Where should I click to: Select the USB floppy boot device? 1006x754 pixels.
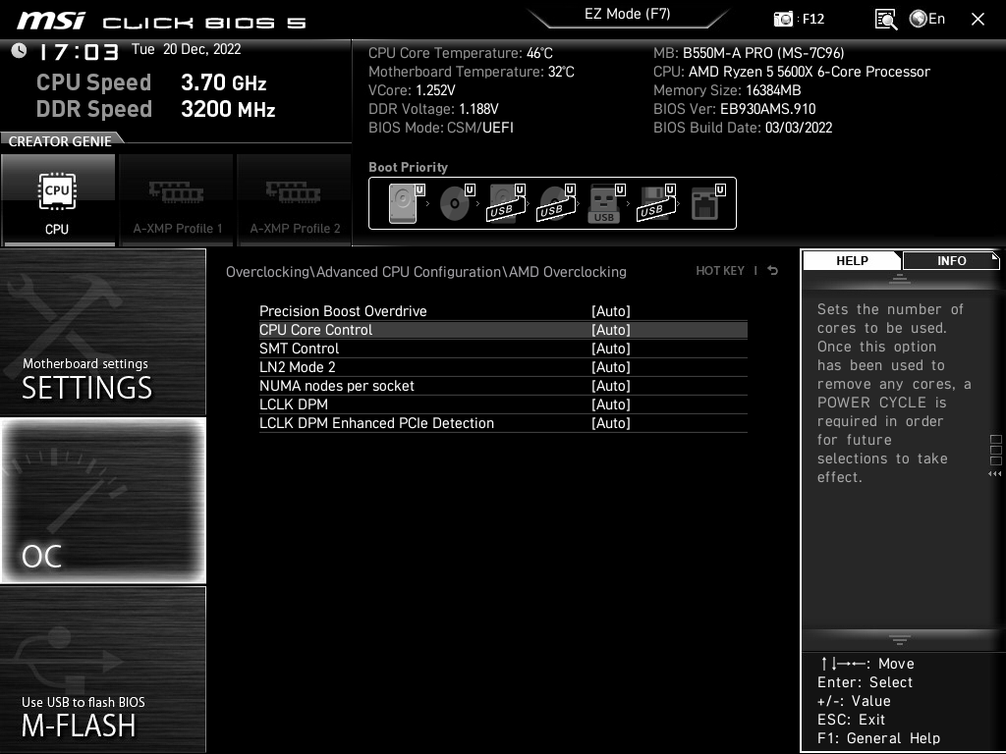(x=656, y=203)
